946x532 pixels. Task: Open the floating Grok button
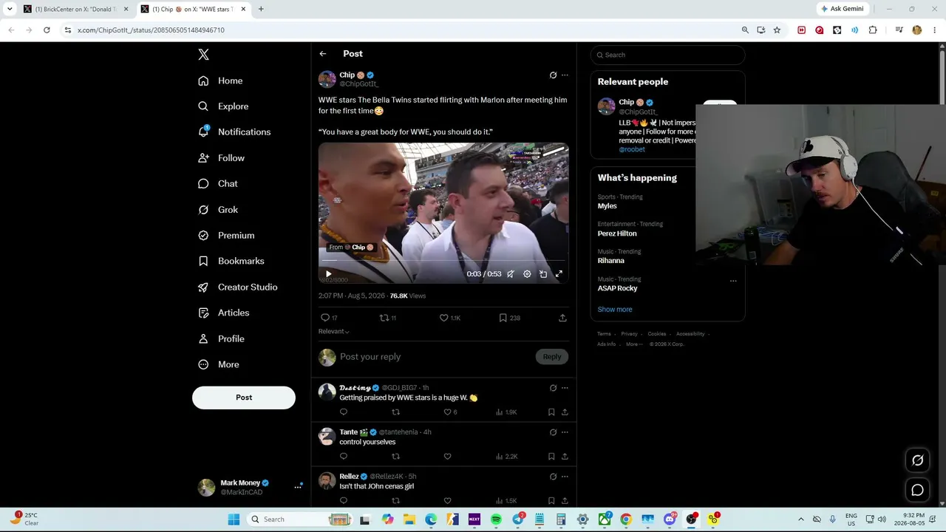[917, 460]
